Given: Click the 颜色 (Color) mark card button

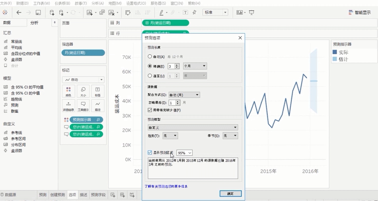Looking at the screenshot, I should tap(68, 91).
